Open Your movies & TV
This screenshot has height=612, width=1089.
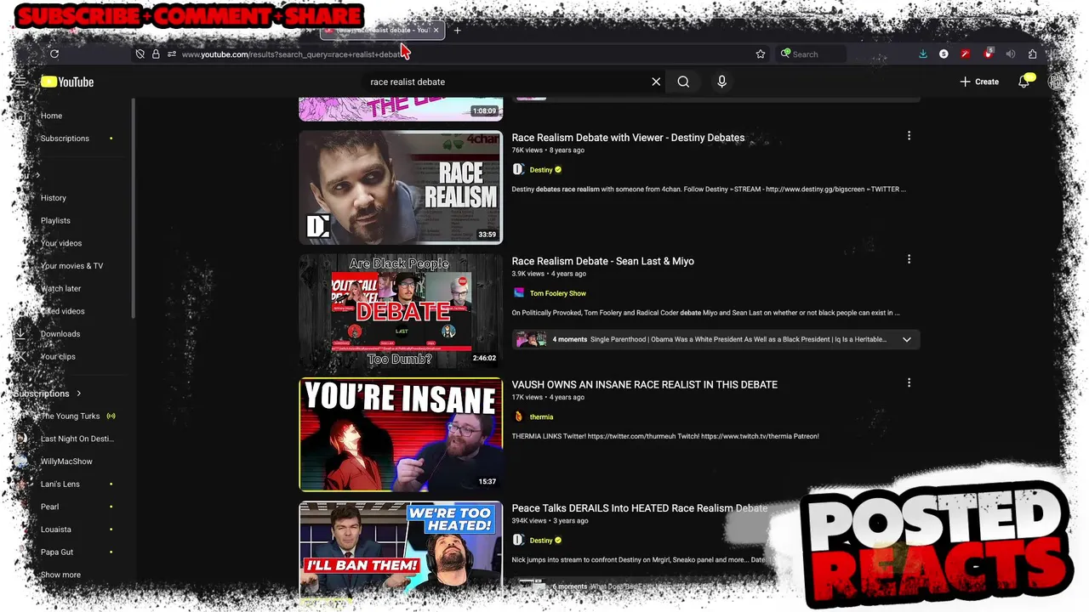pos(71,266)
